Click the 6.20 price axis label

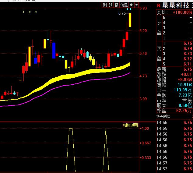[143, 30]
